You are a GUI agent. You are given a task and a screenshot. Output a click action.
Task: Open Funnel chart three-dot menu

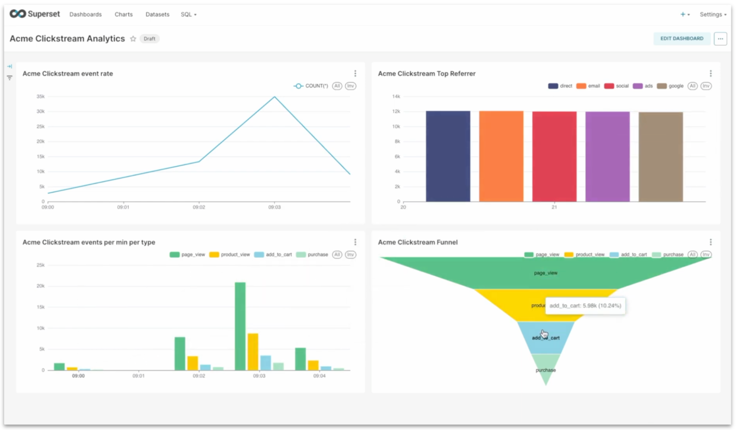coord(710,242)
